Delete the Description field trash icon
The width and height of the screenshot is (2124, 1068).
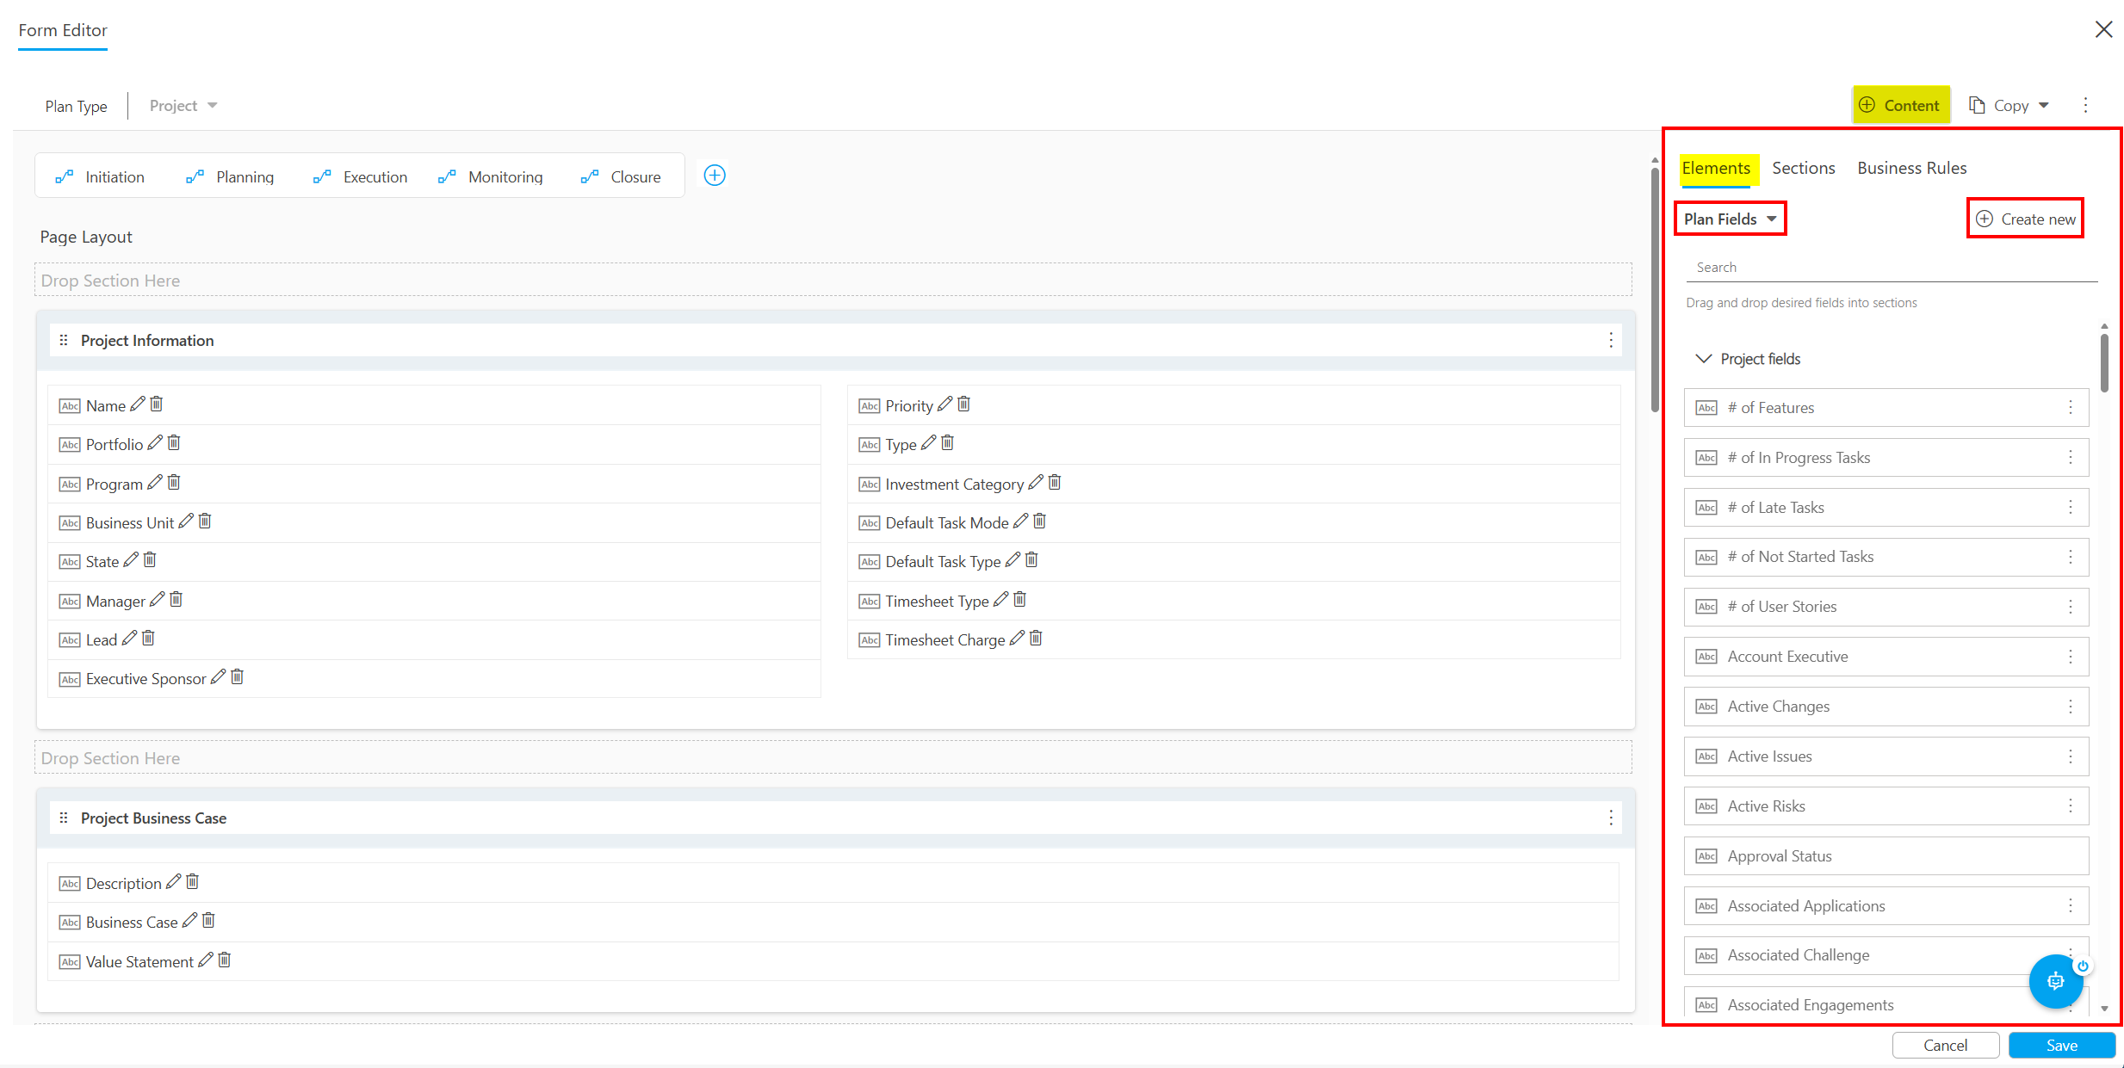click(x=193, y=882)
